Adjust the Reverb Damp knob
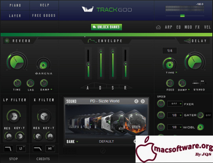This screenshot has width=213, height=163. 44,83
